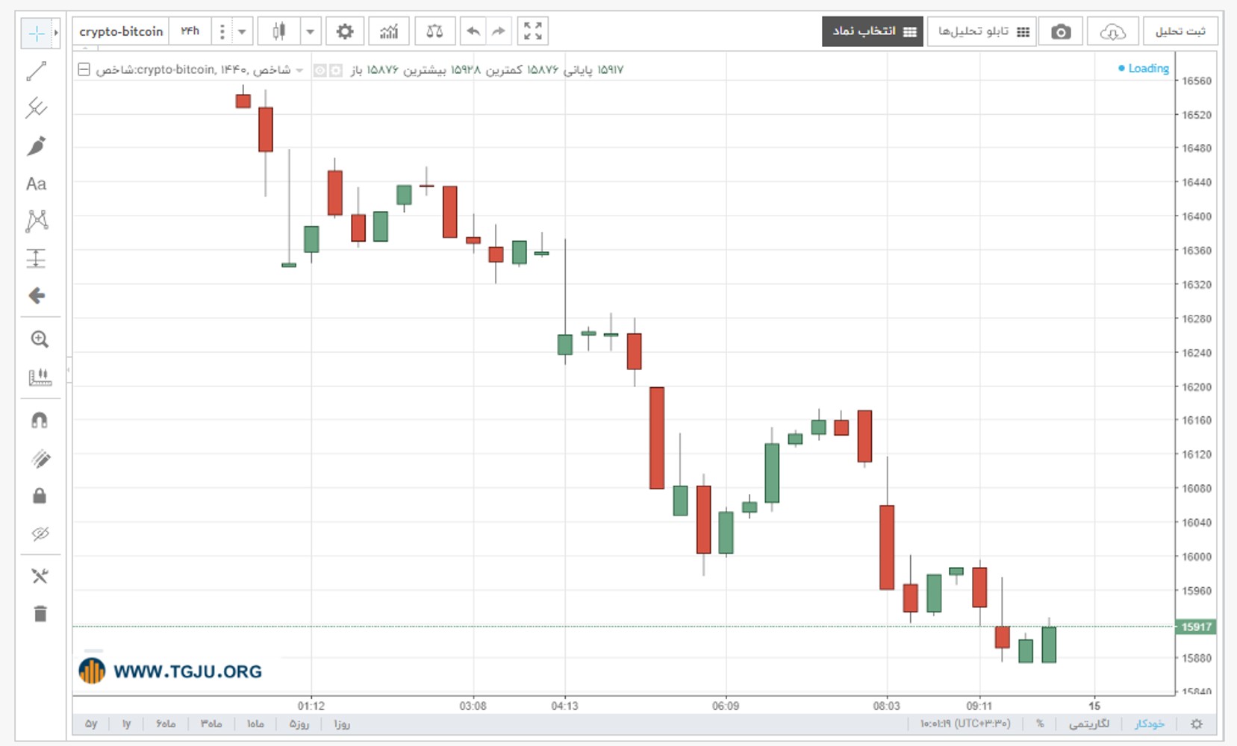1237x746 pixels.
Task: Expand the time interval dropdown arrow
Action: pos(242,31)
